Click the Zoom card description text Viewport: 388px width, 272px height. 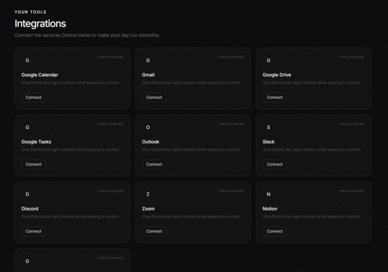(191, 217)
